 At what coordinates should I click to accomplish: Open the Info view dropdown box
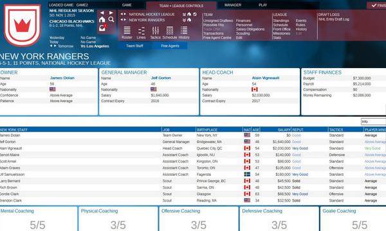[373, 121]
